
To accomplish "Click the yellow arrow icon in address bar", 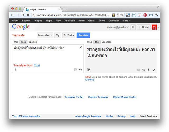I will point(114,15).
